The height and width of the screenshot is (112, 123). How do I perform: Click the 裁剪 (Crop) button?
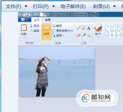point(57,26)
